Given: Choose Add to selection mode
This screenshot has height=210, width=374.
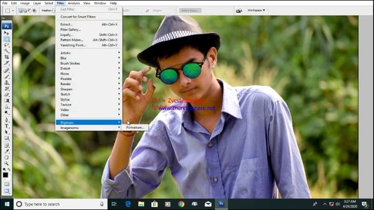Looking at the screenshot, I should coord(25,10).
